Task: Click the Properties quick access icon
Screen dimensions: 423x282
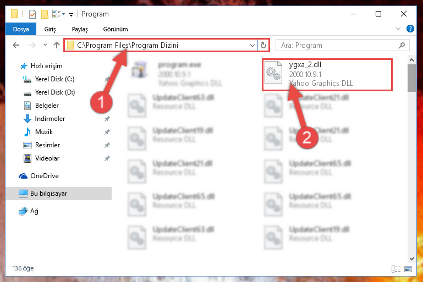Action: coord(32,14)
